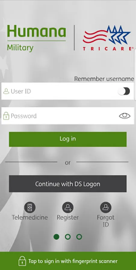Click the user silhouette icon beside User ID
The width and height of the screenshot is (136, 270).
point(6,91)
